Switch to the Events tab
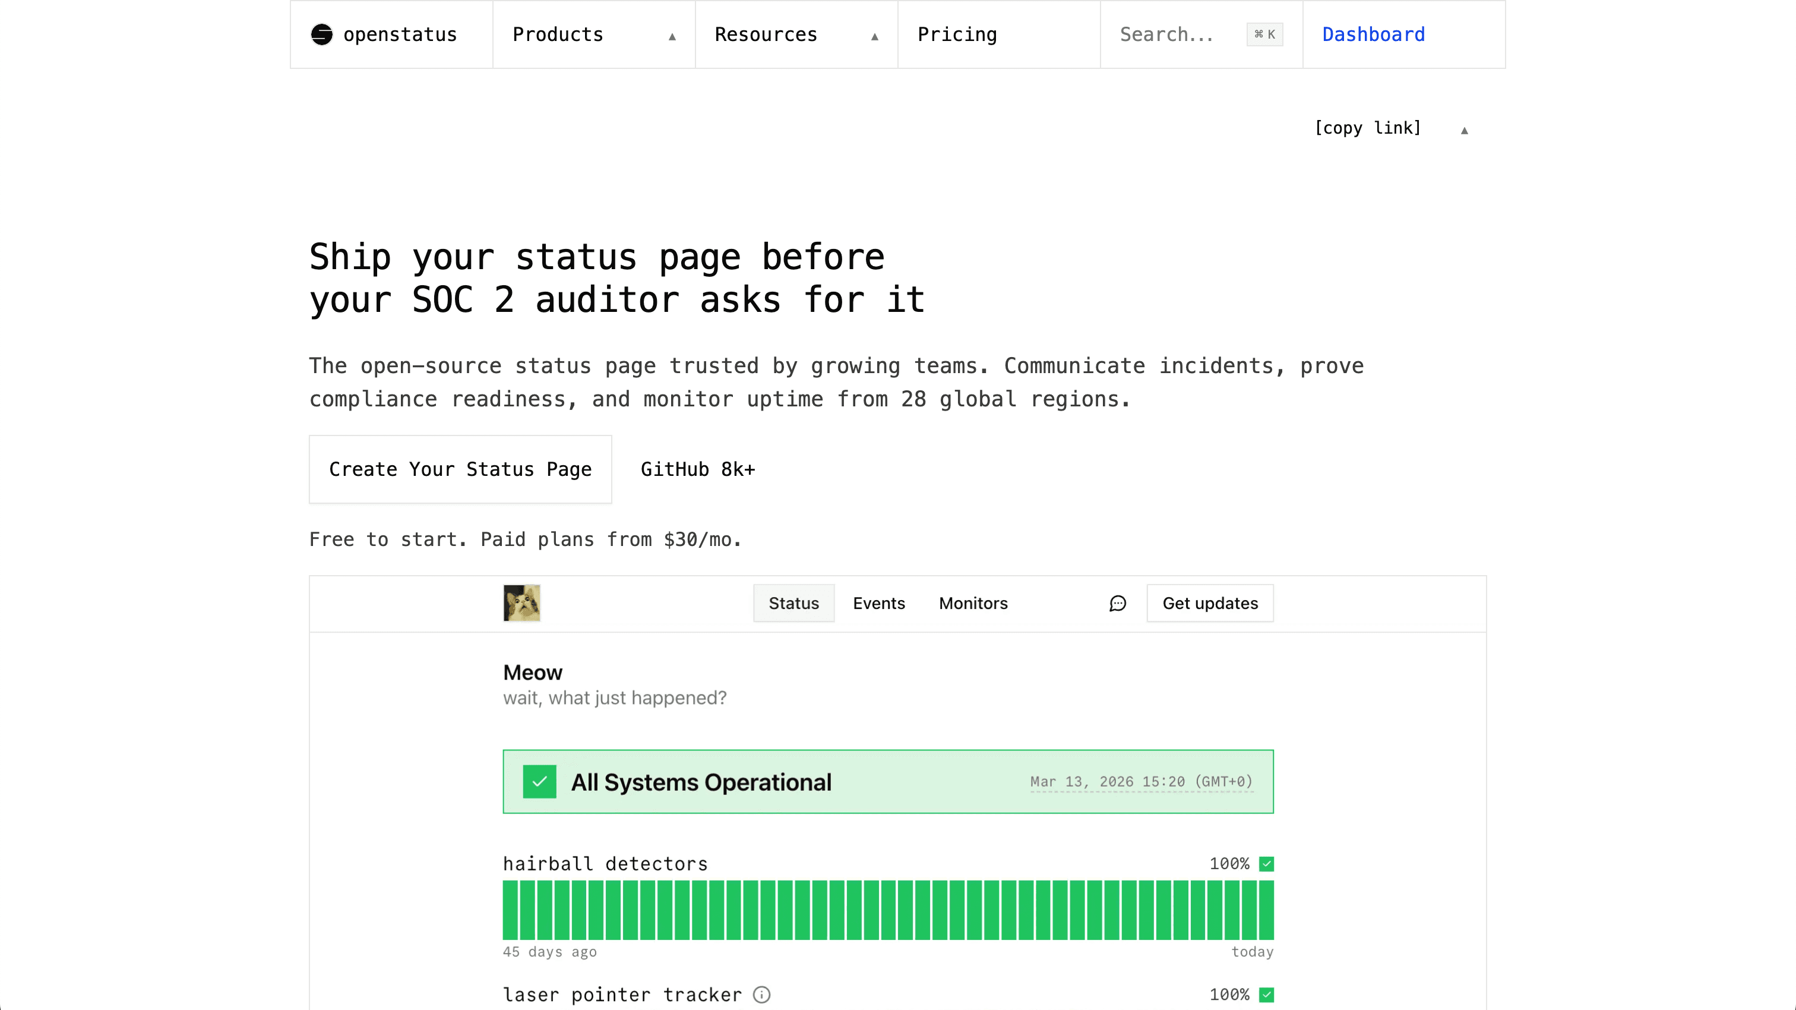The height and width of the screenshot is (1010, 1796). pos(878,602)
